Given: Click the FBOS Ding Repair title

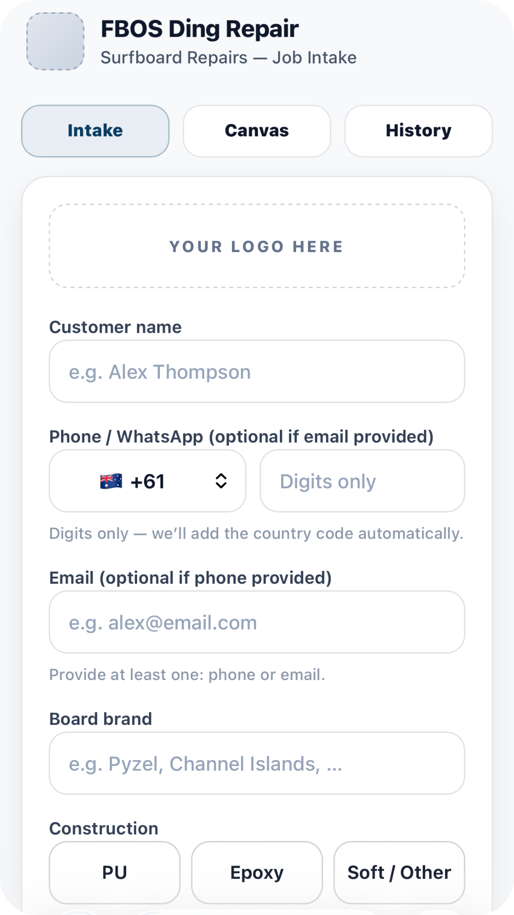Looking at the screenshot, I should (199, 29).
